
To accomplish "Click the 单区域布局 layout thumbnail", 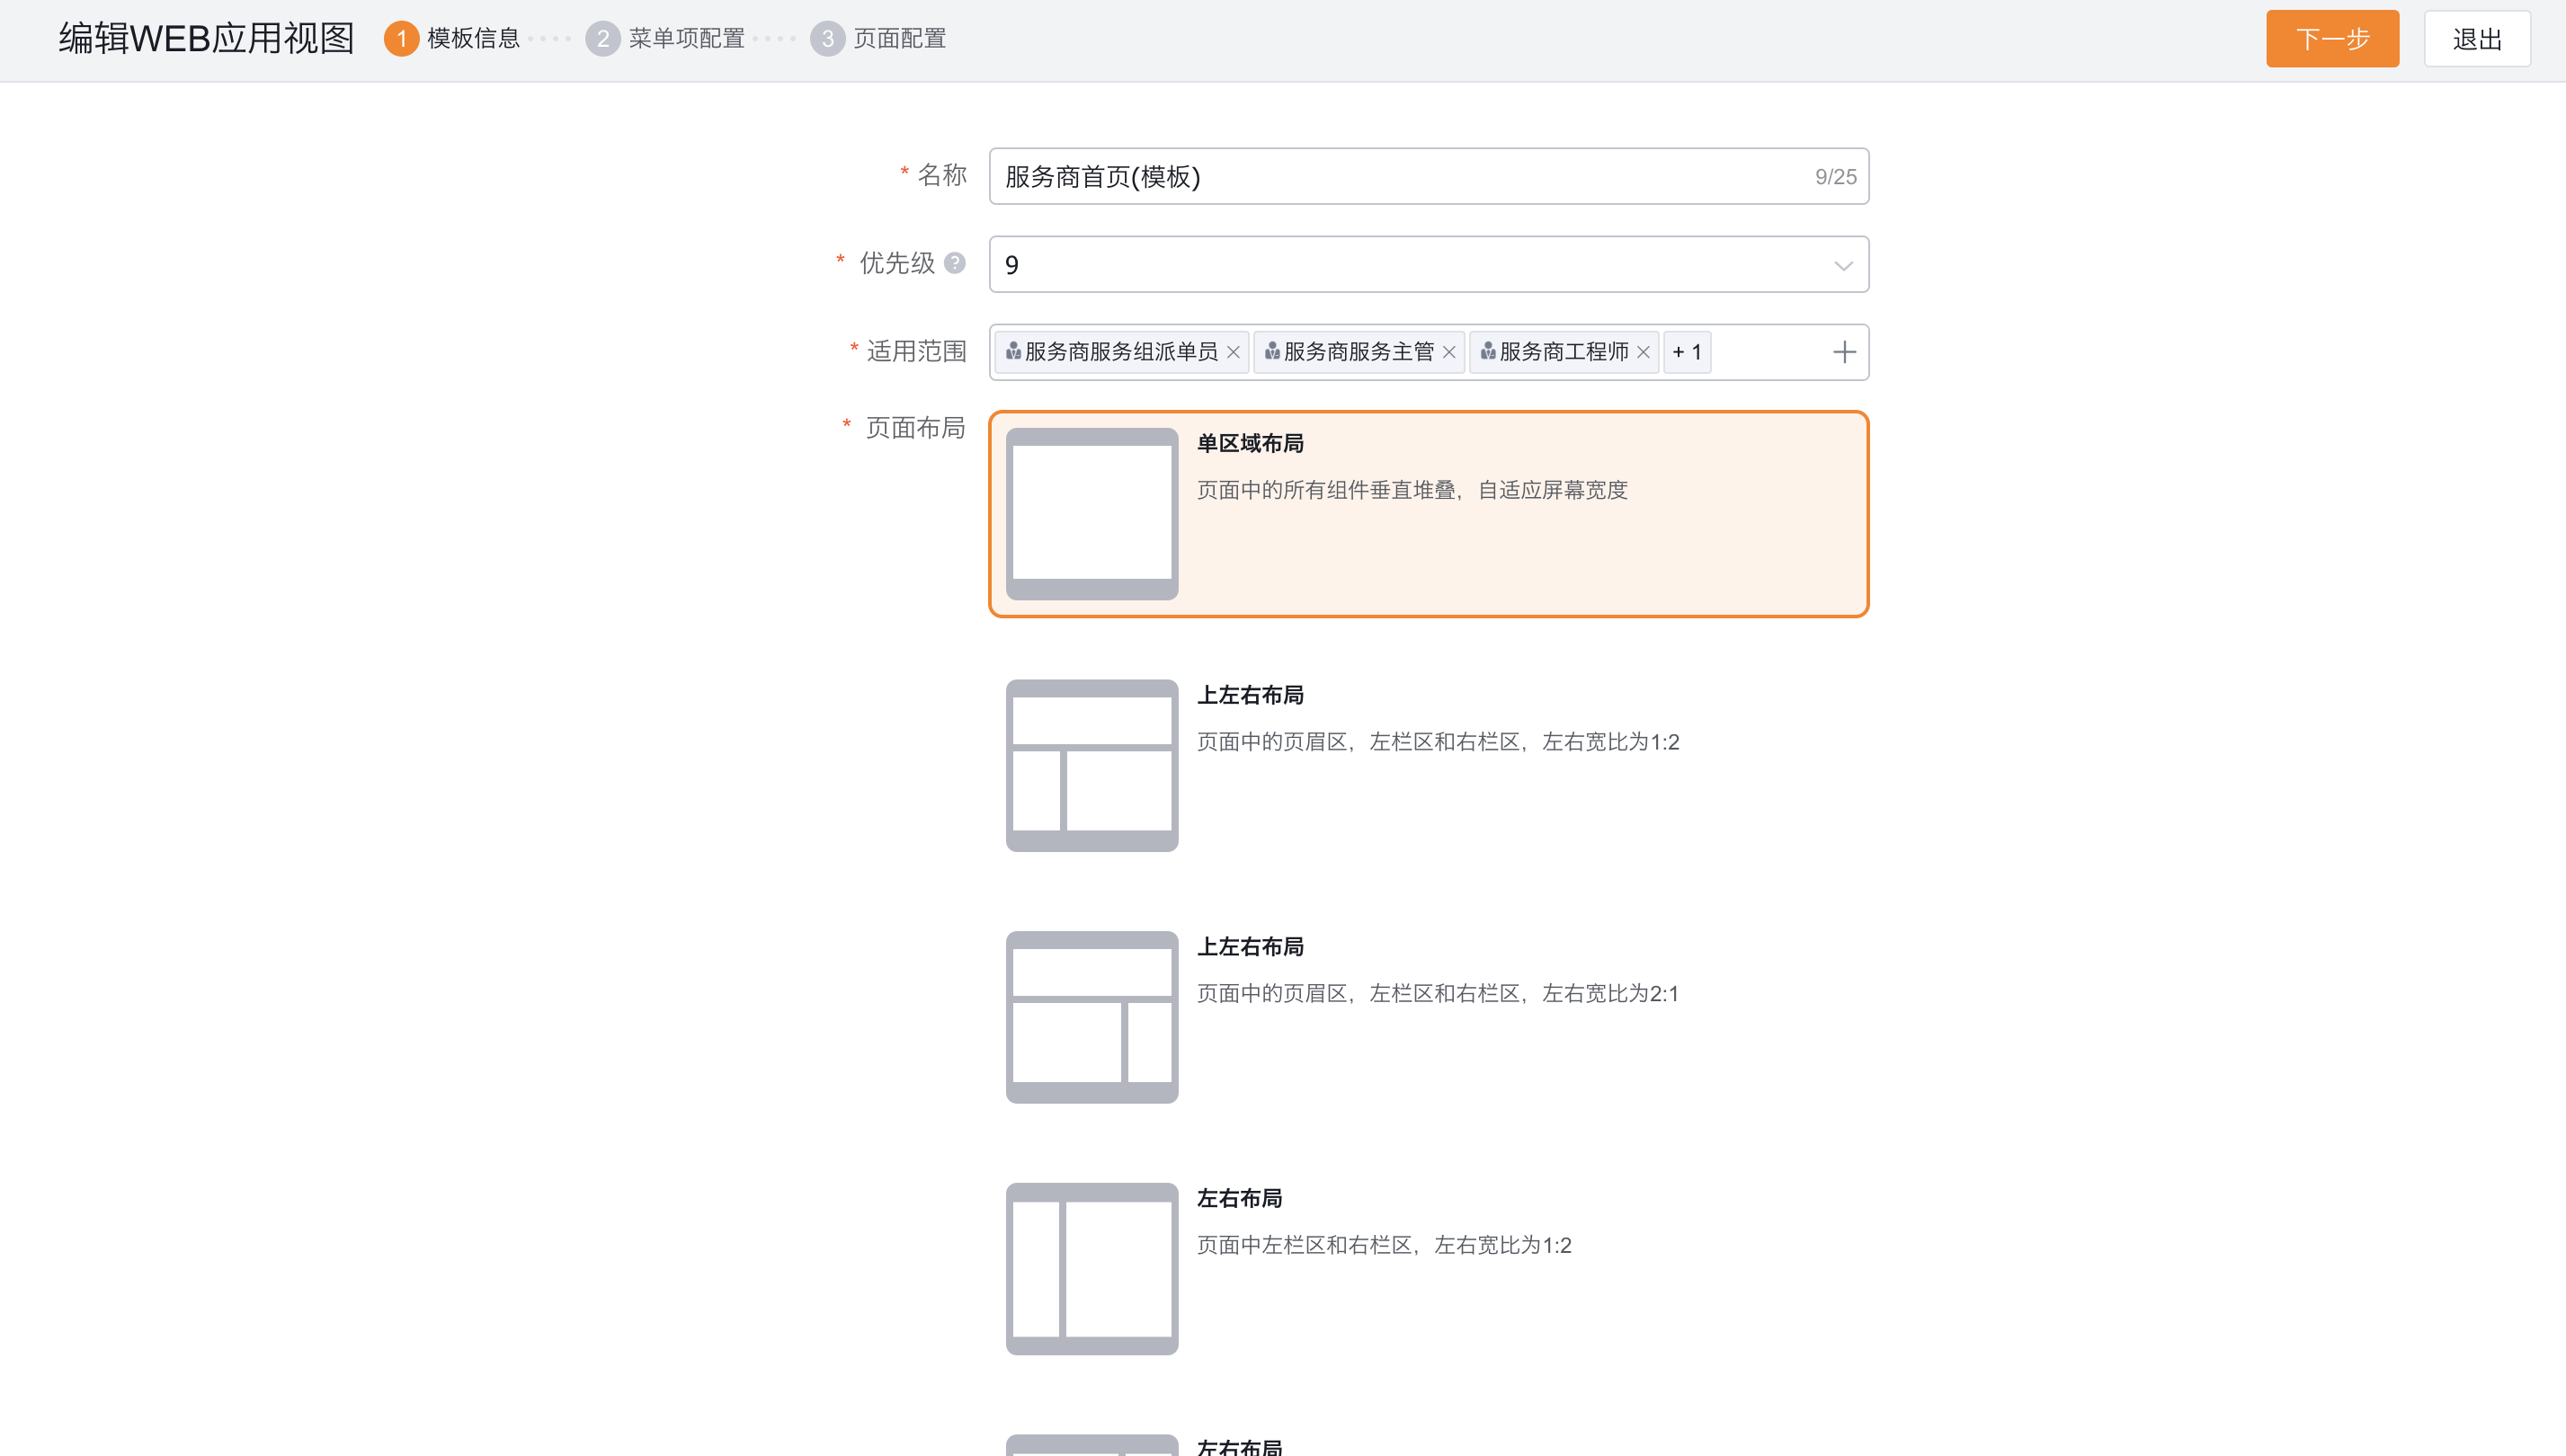I will point(1091,514).
